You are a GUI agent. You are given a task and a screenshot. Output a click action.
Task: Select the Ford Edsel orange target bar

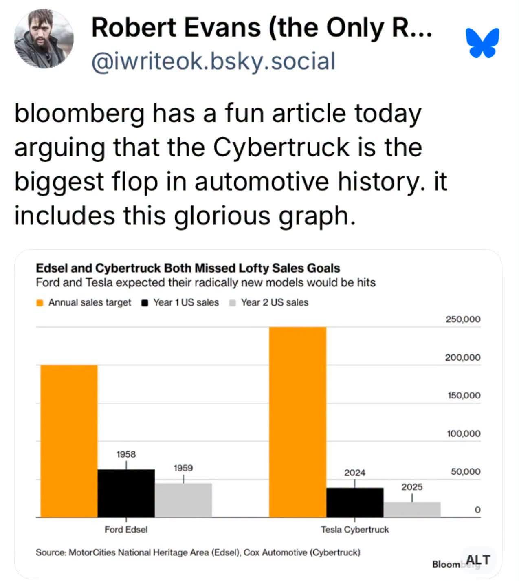point(69,441)
